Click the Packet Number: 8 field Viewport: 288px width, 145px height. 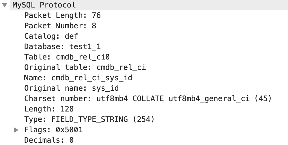pos(60,26)
